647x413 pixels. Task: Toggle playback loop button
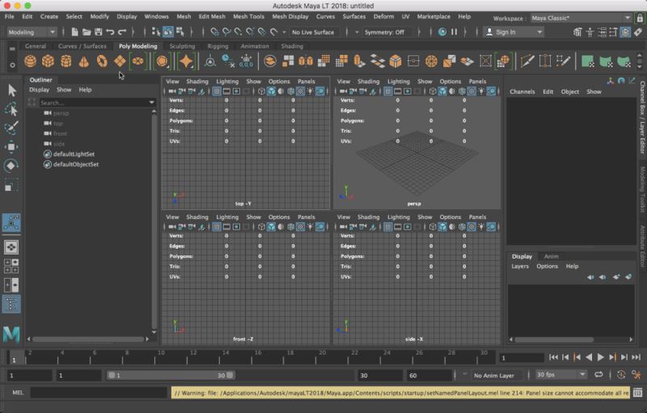(598, 375)
